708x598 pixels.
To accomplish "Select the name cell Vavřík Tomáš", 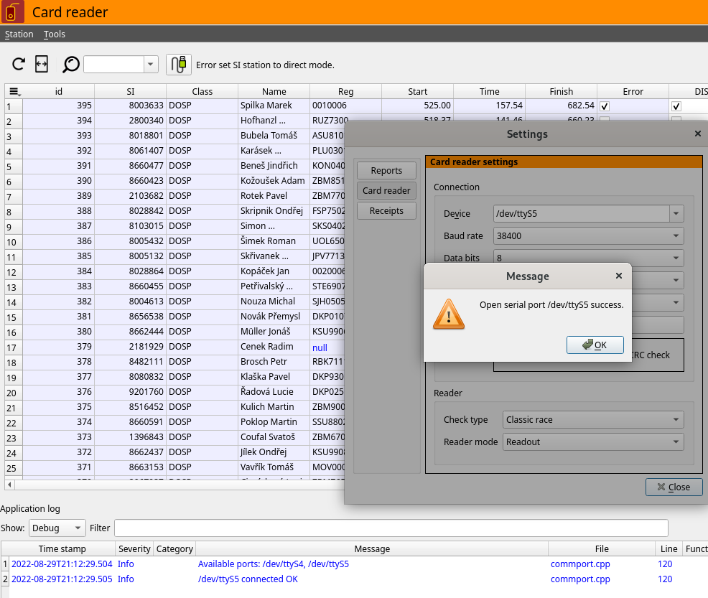I will click(274, 467).
